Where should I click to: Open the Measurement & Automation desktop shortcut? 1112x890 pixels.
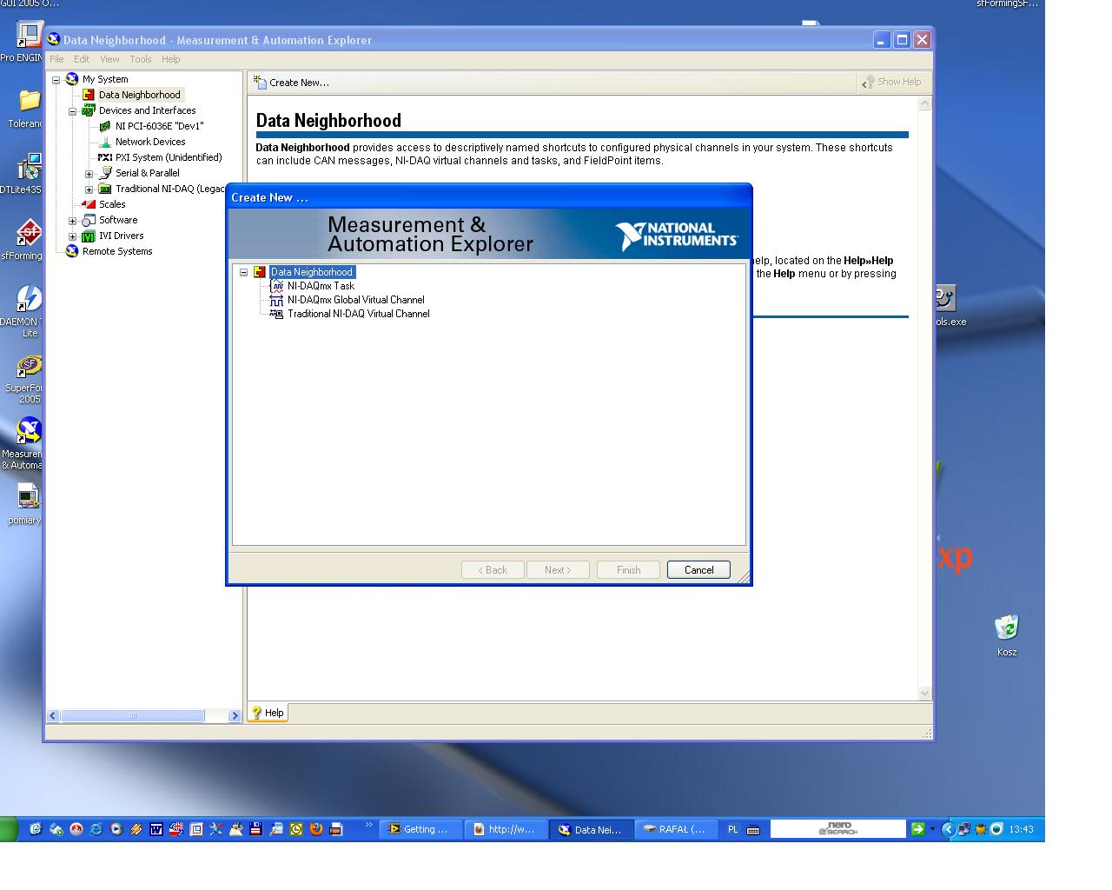point(29,431)
